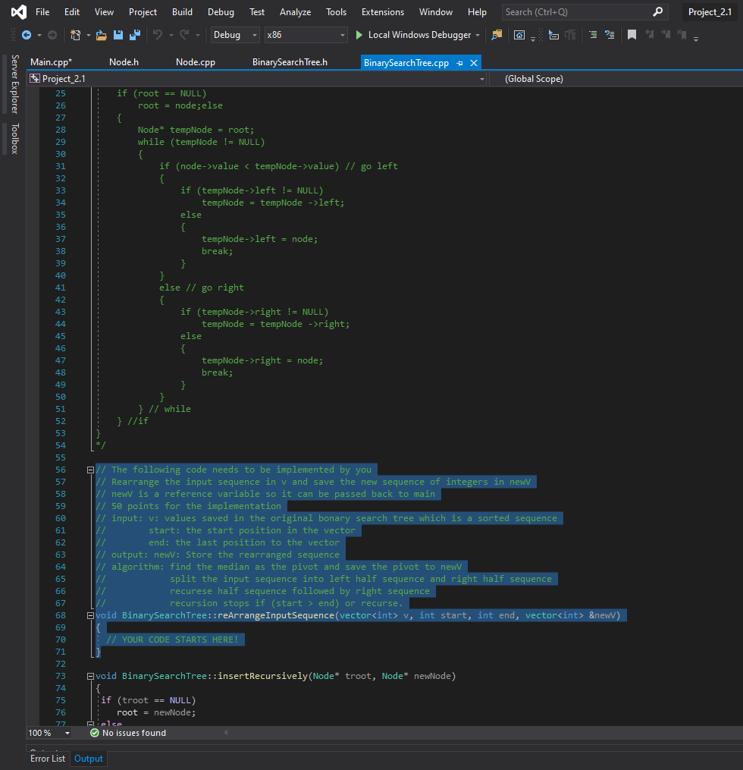Collapse insertRecursively function at line 73
Image resolution: width=743 pixels, height=770 pixels.
90,676
